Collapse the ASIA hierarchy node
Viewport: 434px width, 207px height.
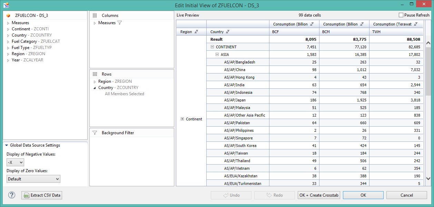coord(217,55)
